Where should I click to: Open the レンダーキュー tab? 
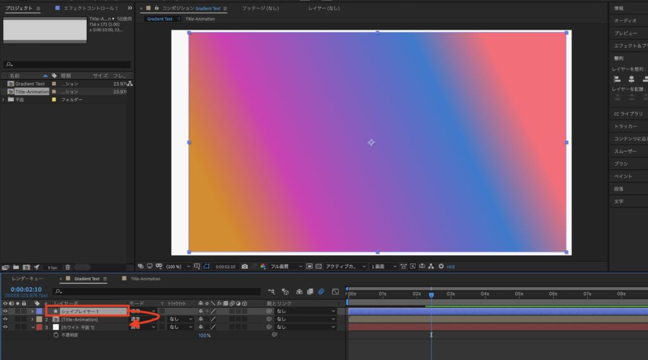point(28,278)
